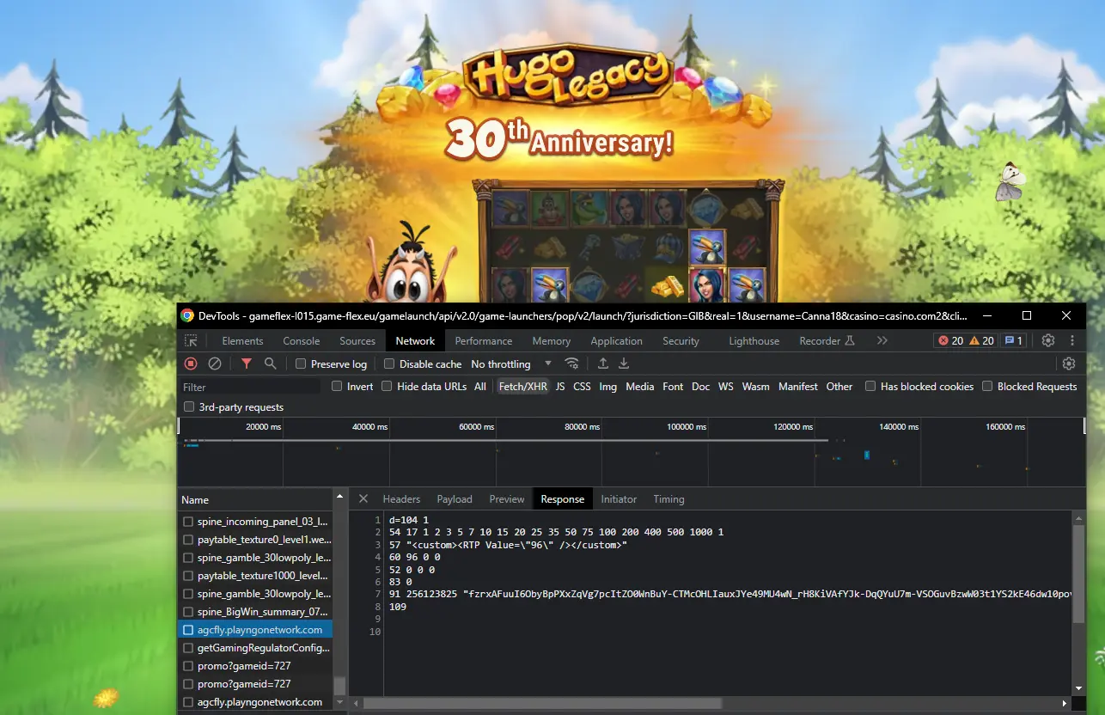
Task: Switch to the Elements tab
Action: click(242, 341)
